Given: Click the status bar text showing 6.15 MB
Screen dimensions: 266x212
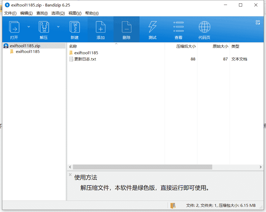Looking at the screenshot, I should point(221,206).
